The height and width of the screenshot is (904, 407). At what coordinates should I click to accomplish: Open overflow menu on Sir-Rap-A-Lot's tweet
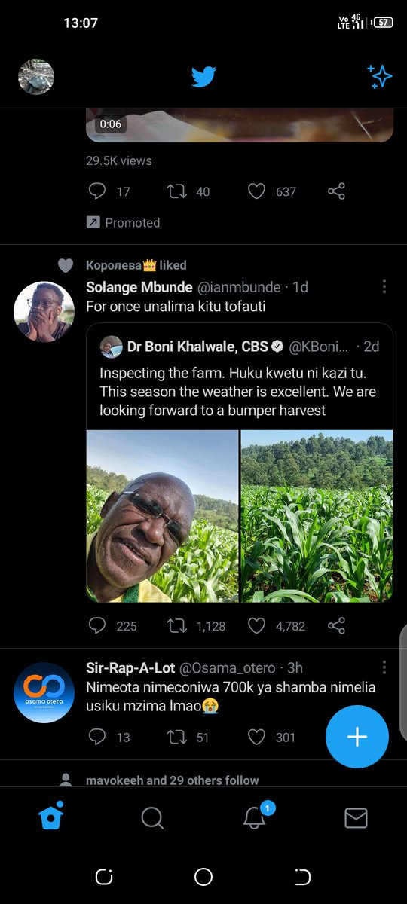[384, 667]
